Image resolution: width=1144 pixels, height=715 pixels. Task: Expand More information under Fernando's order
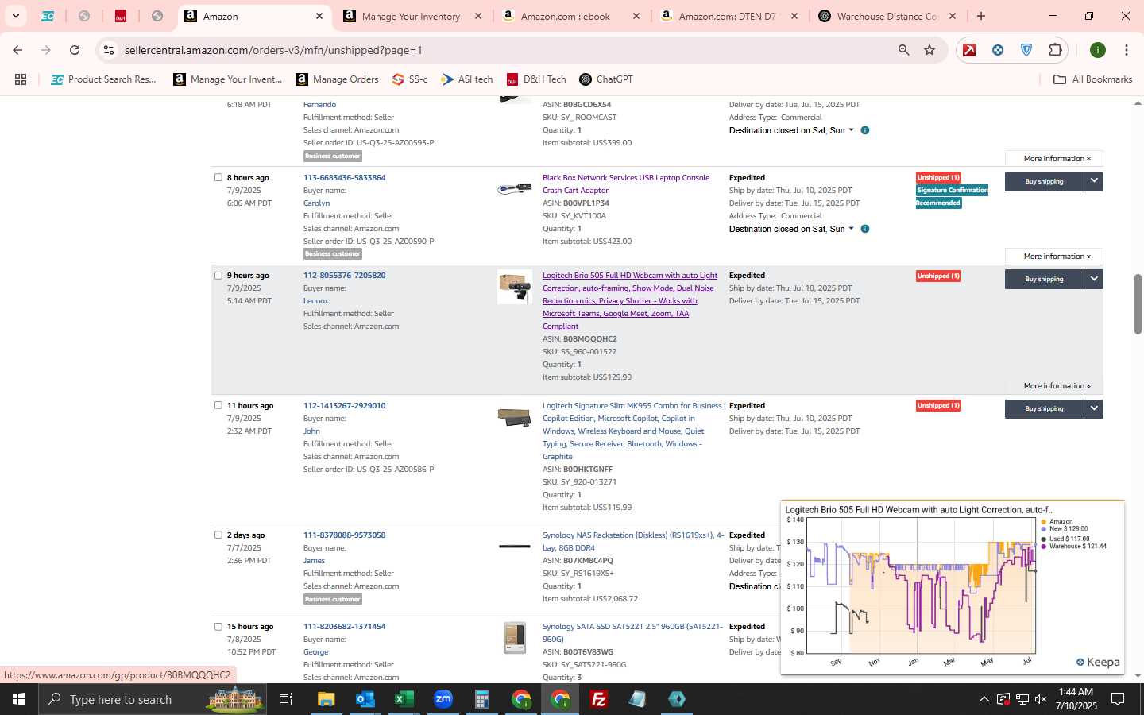point(1054,158)
